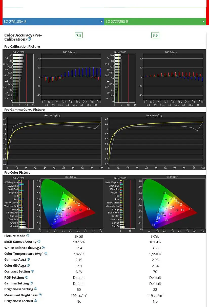The height and width of the screenshot is (307, 209).
Task: Select the 7,827 K color temperature value
Action: 79,254
